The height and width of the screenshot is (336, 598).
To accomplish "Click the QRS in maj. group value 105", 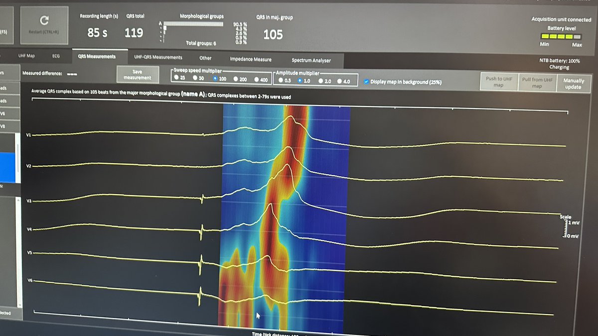I will (x=273, y=34).
